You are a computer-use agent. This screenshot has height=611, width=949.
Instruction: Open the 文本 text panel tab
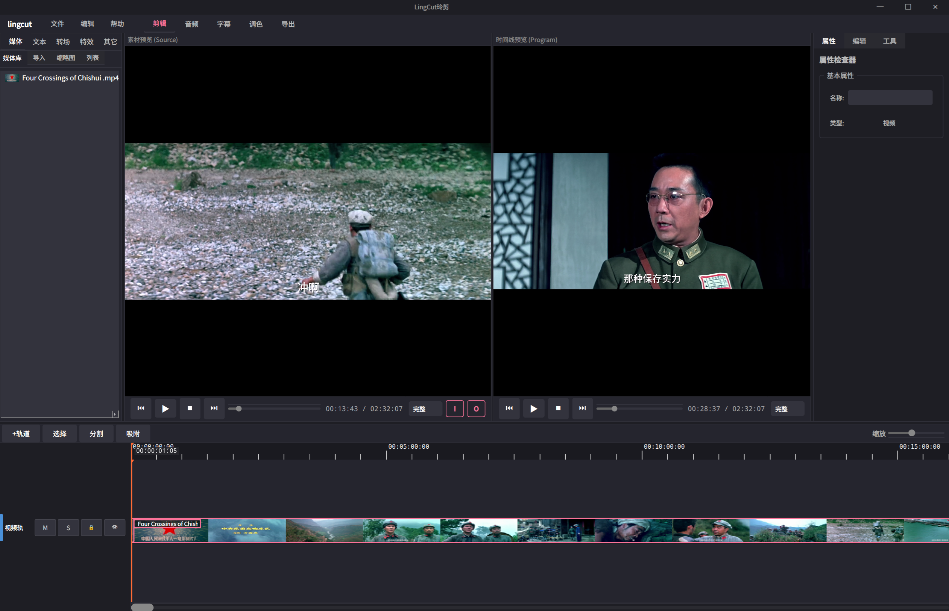[39, 42]
